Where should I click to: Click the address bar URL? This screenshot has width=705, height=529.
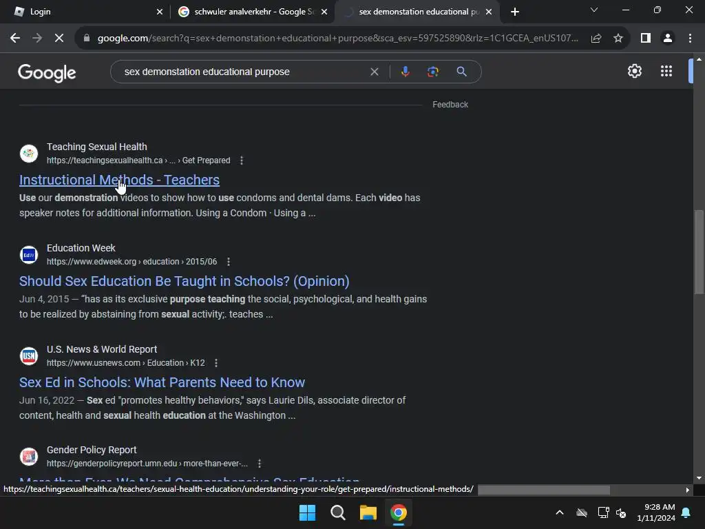click(x=337, y=39)
